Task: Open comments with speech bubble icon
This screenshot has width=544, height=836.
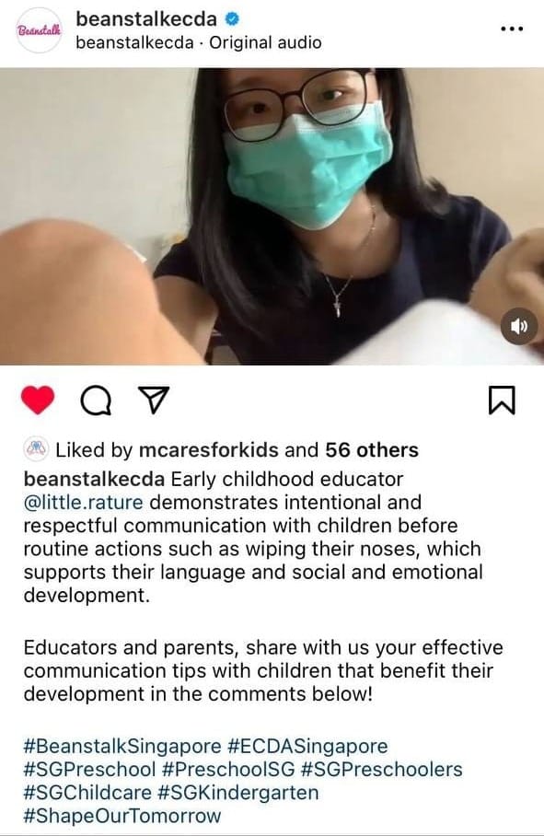Action: [x=97, y=400]
